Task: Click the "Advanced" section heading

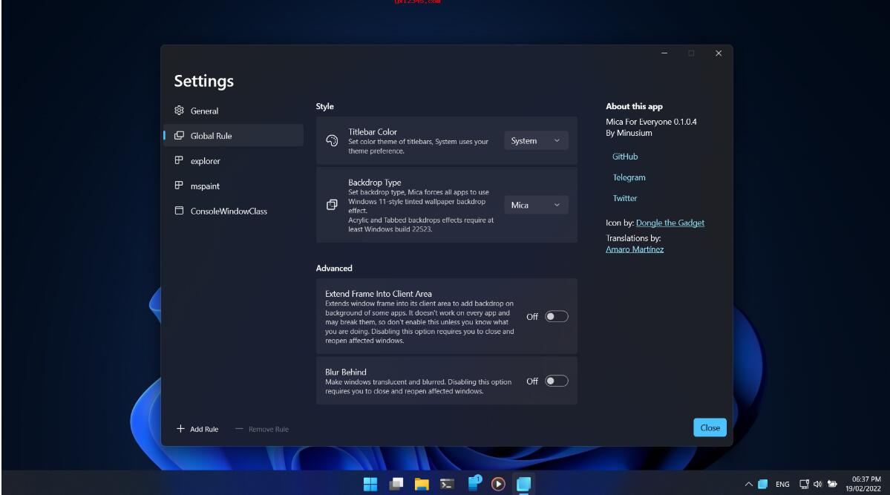Action: tap(334, 268)
